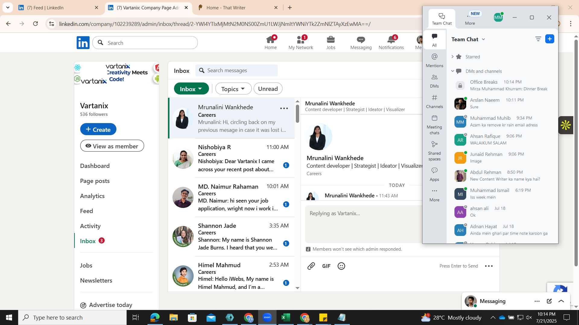The image size is (579, 325).
Task: Open Newsletters in admin sidebar
Action: (96, 280)
